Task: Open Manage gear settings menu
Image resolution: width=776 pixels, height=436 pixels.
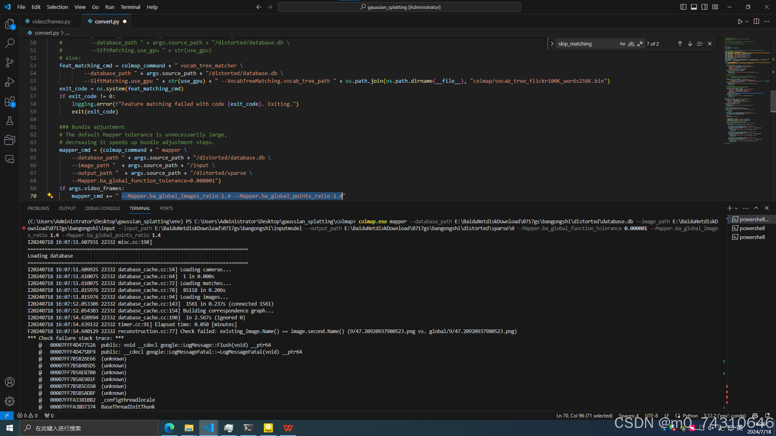Action: point(10,401)
